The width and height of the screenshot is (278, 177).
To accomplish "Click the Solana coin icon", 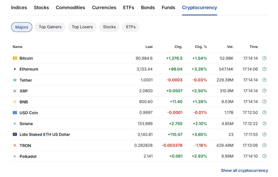I will (x=15, y=123).
